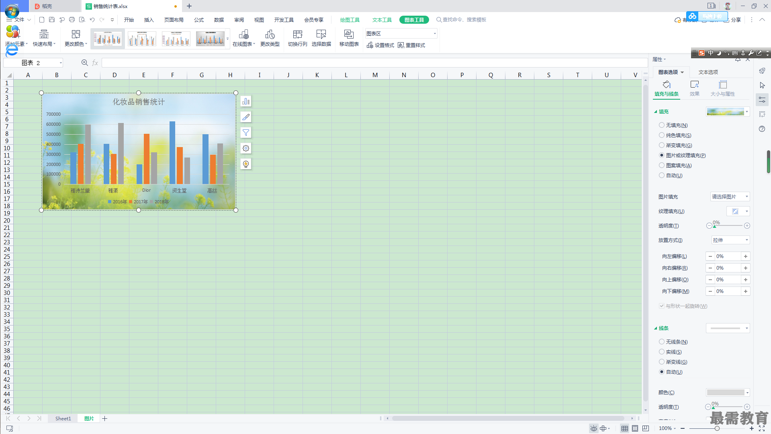Decrease upward offset (向上偏移) with minus

(710, 280)
